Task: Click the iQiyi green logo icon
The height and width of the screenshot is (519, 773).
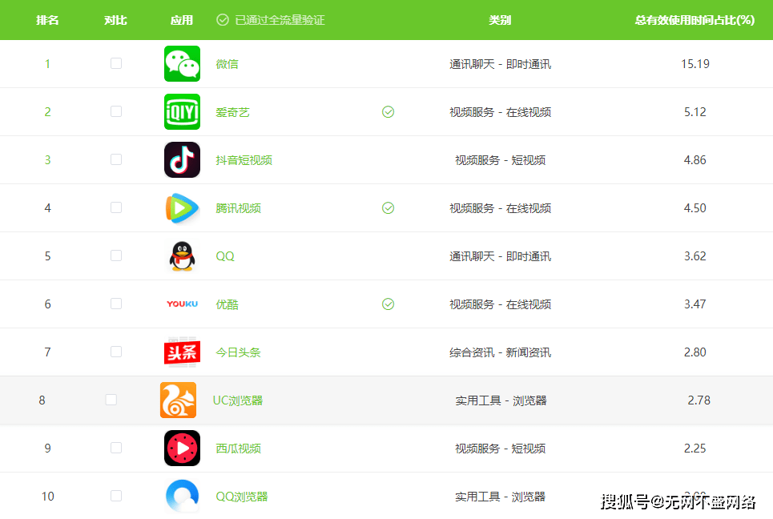Action: pos(182,111)
